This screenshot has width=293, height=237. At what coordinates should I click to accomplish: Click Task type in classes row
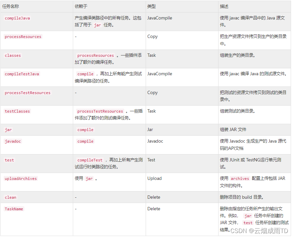pyautogui.click(x=152, y=55)
